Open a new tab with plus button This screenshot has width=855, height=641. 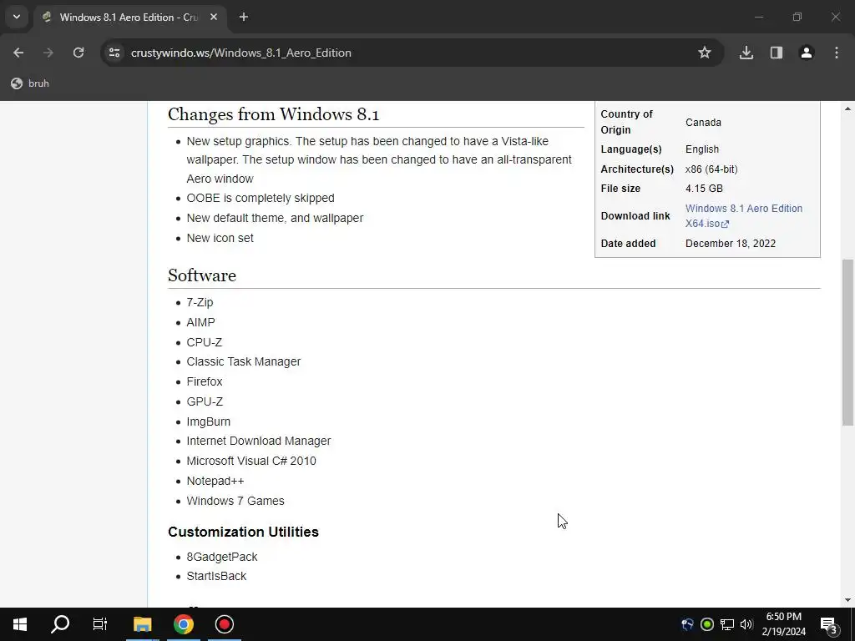point(244,18)
